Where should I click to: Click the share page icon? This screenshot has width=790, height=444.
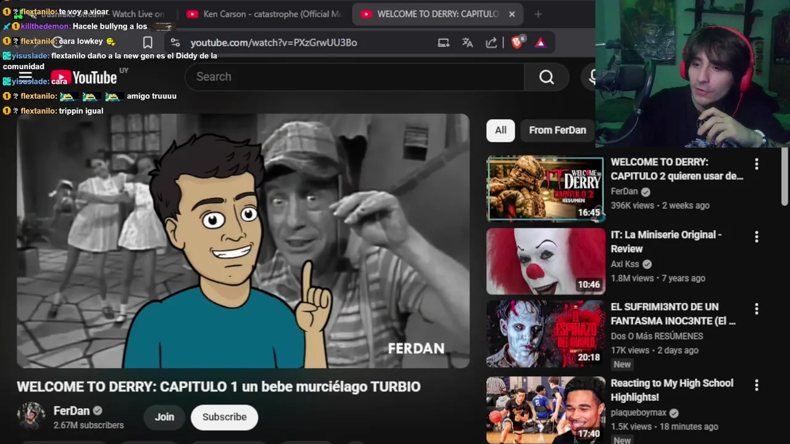click(491, 43)
